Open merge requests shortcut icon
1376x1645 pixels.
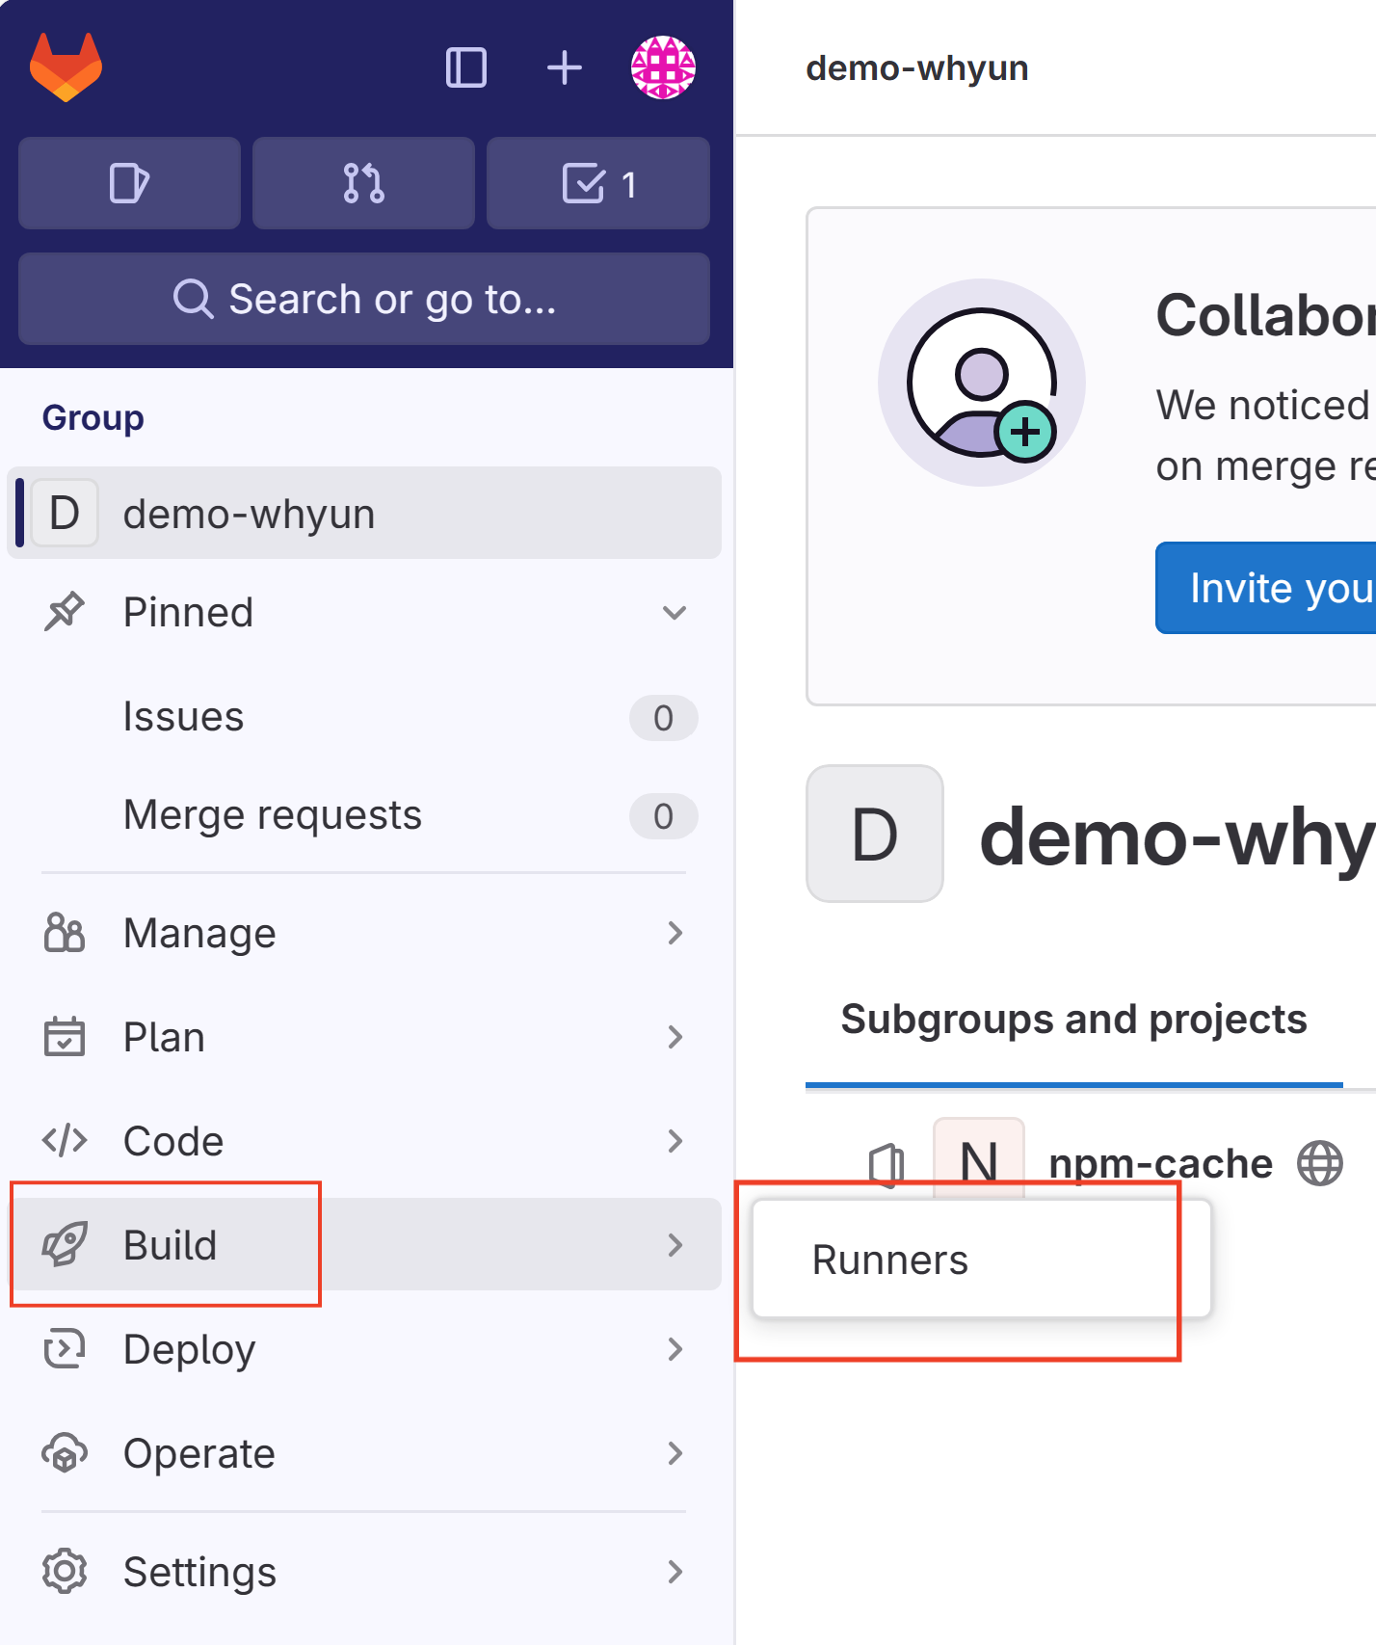pos(363,183)
